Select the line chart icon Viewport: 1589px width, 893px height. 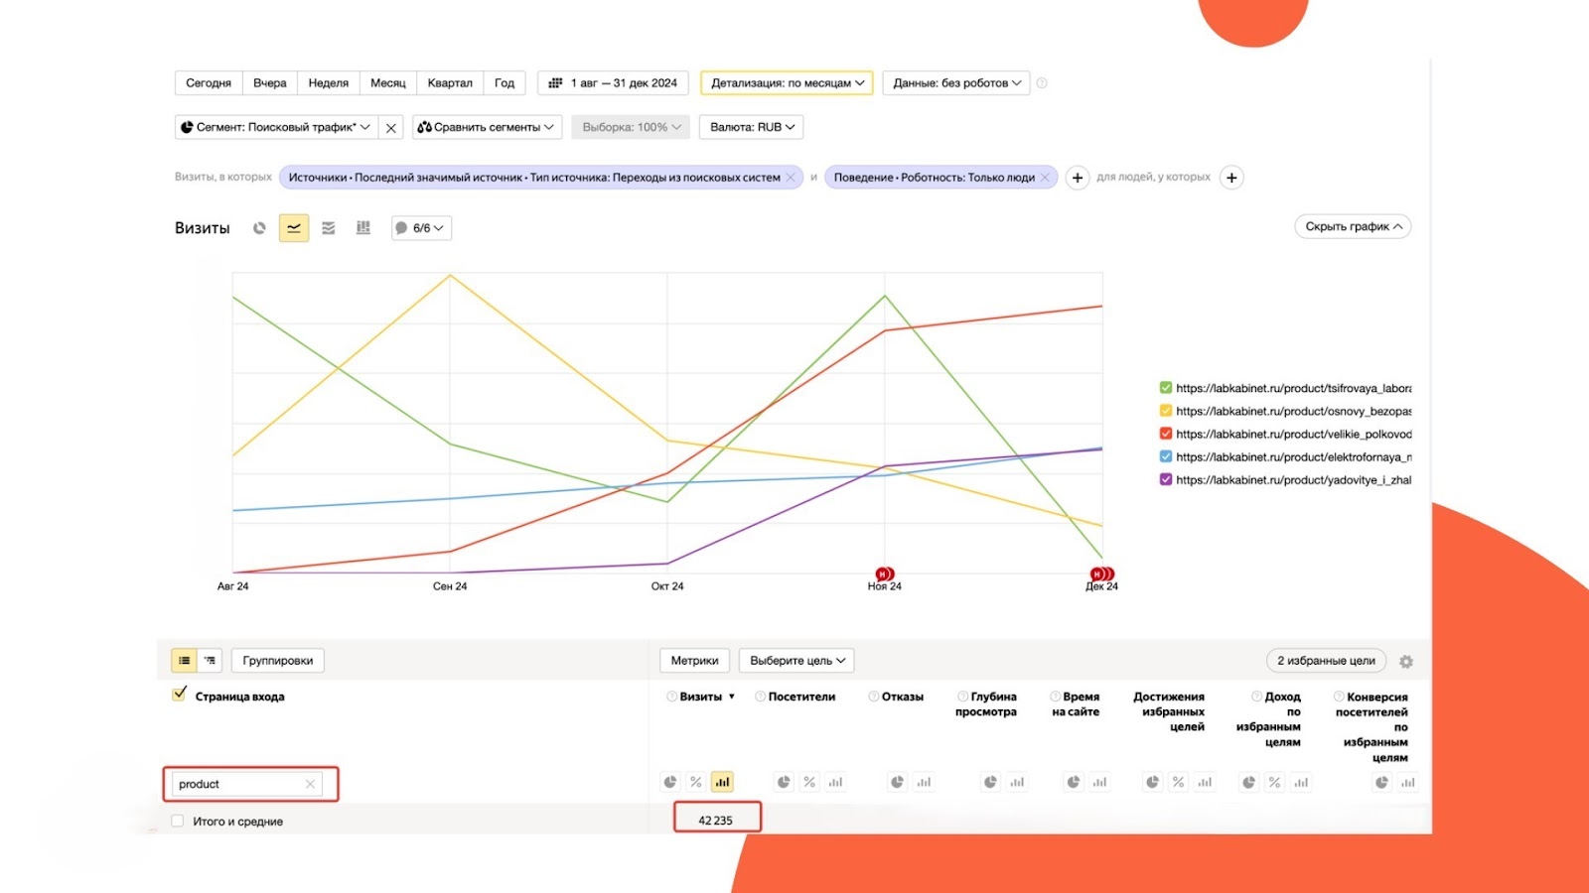pyautogui.click(x=294, y=228)
